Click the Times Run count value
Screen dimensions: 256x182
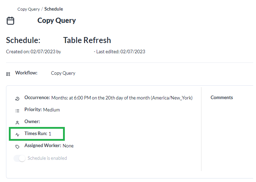(50, 134)
